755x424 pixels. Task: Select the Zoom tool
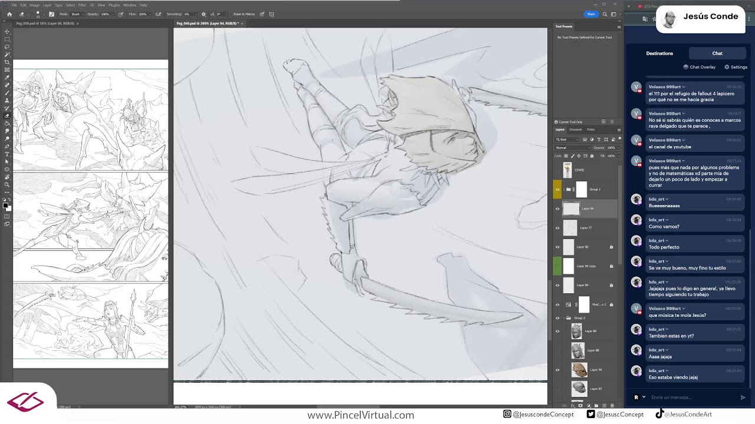click(x=7, y=185)
